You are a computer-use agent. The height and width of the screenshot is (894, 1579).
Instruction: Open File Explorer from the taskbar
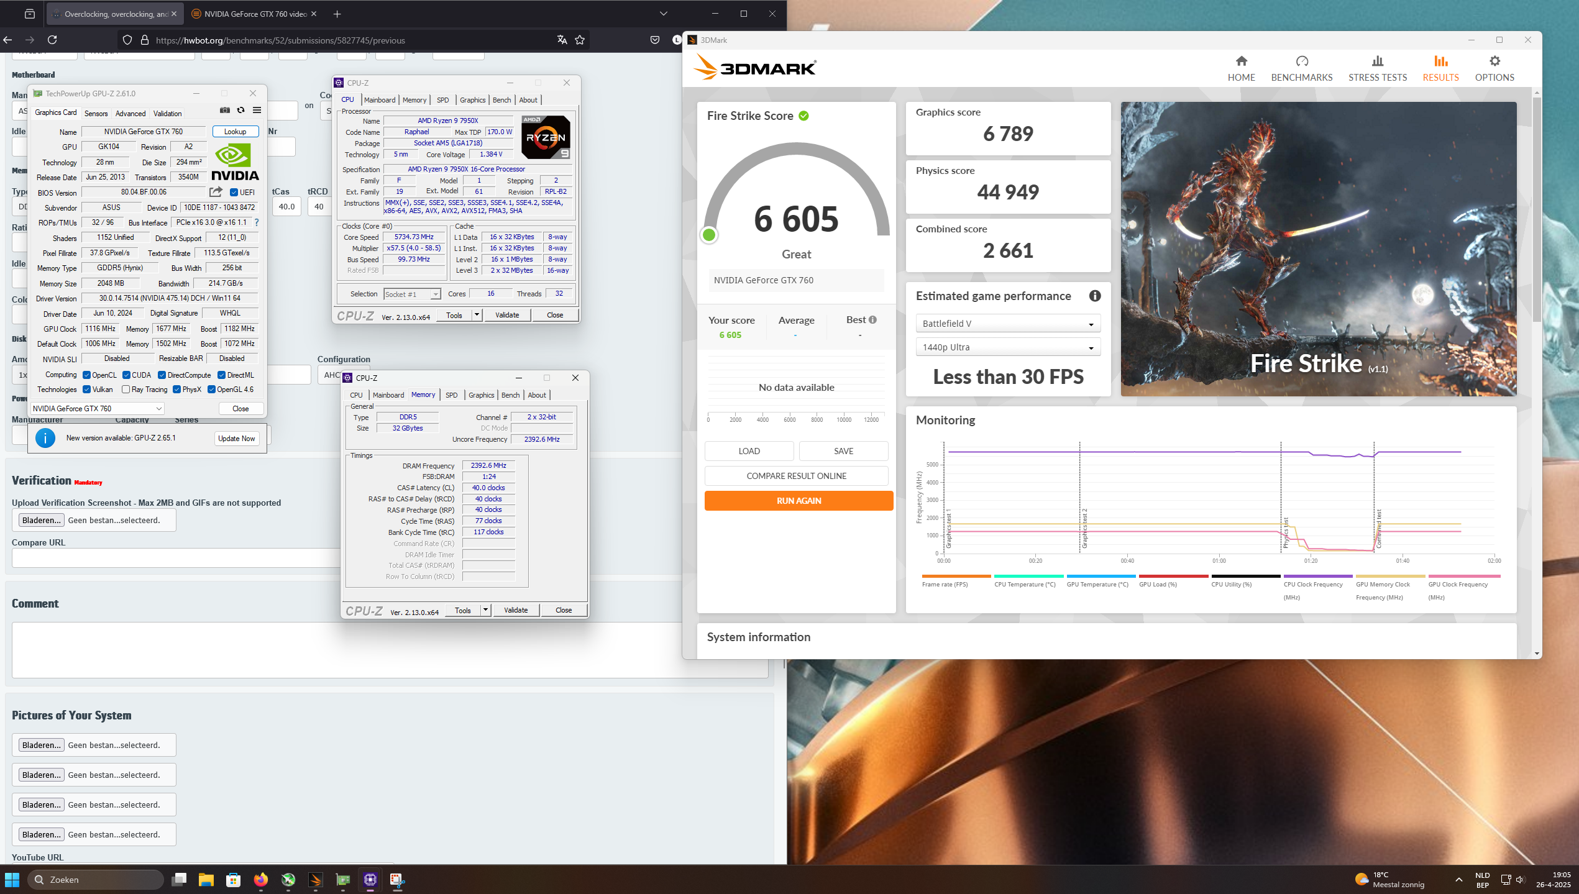point(206,880)
